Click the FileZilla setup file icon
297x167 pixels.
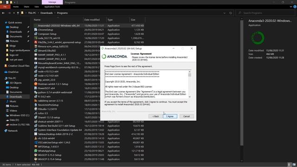click(36, 42)
